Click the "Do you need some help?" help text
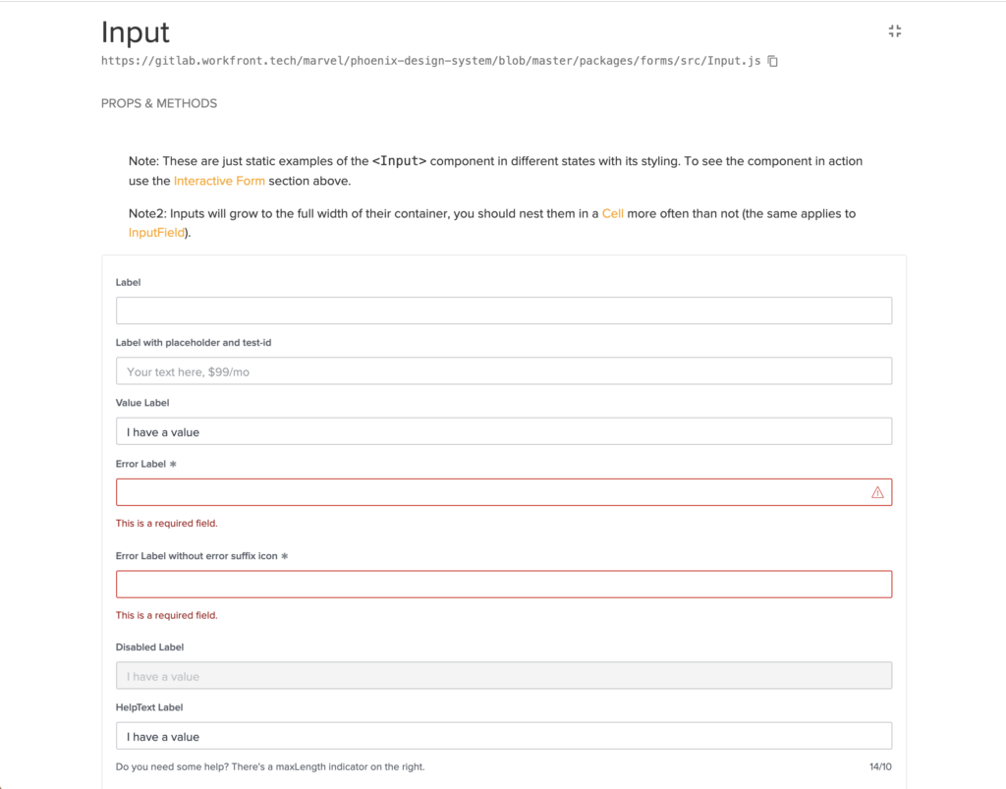 click(270, 766)
